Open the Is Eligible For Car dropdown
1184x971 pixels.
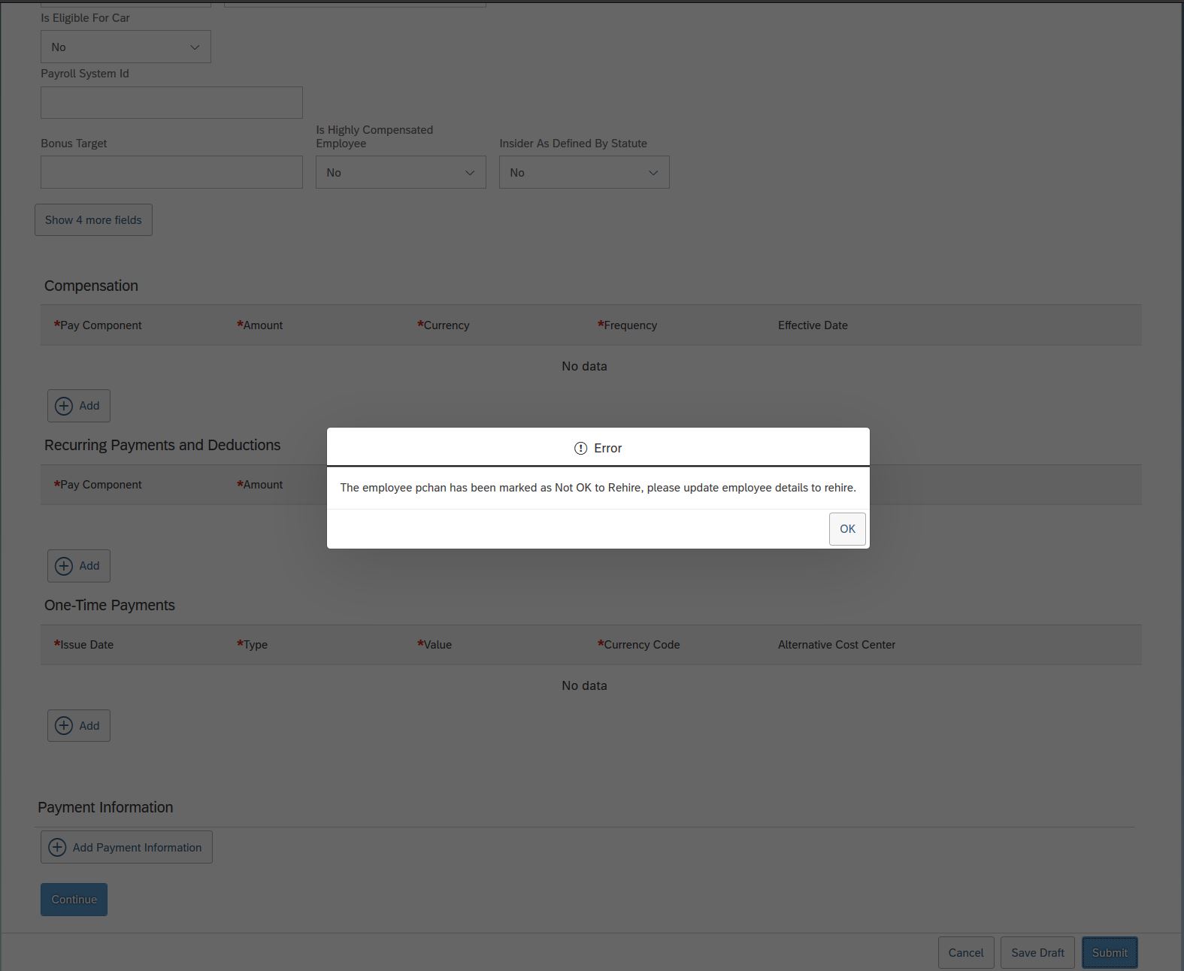click(126, 47)
